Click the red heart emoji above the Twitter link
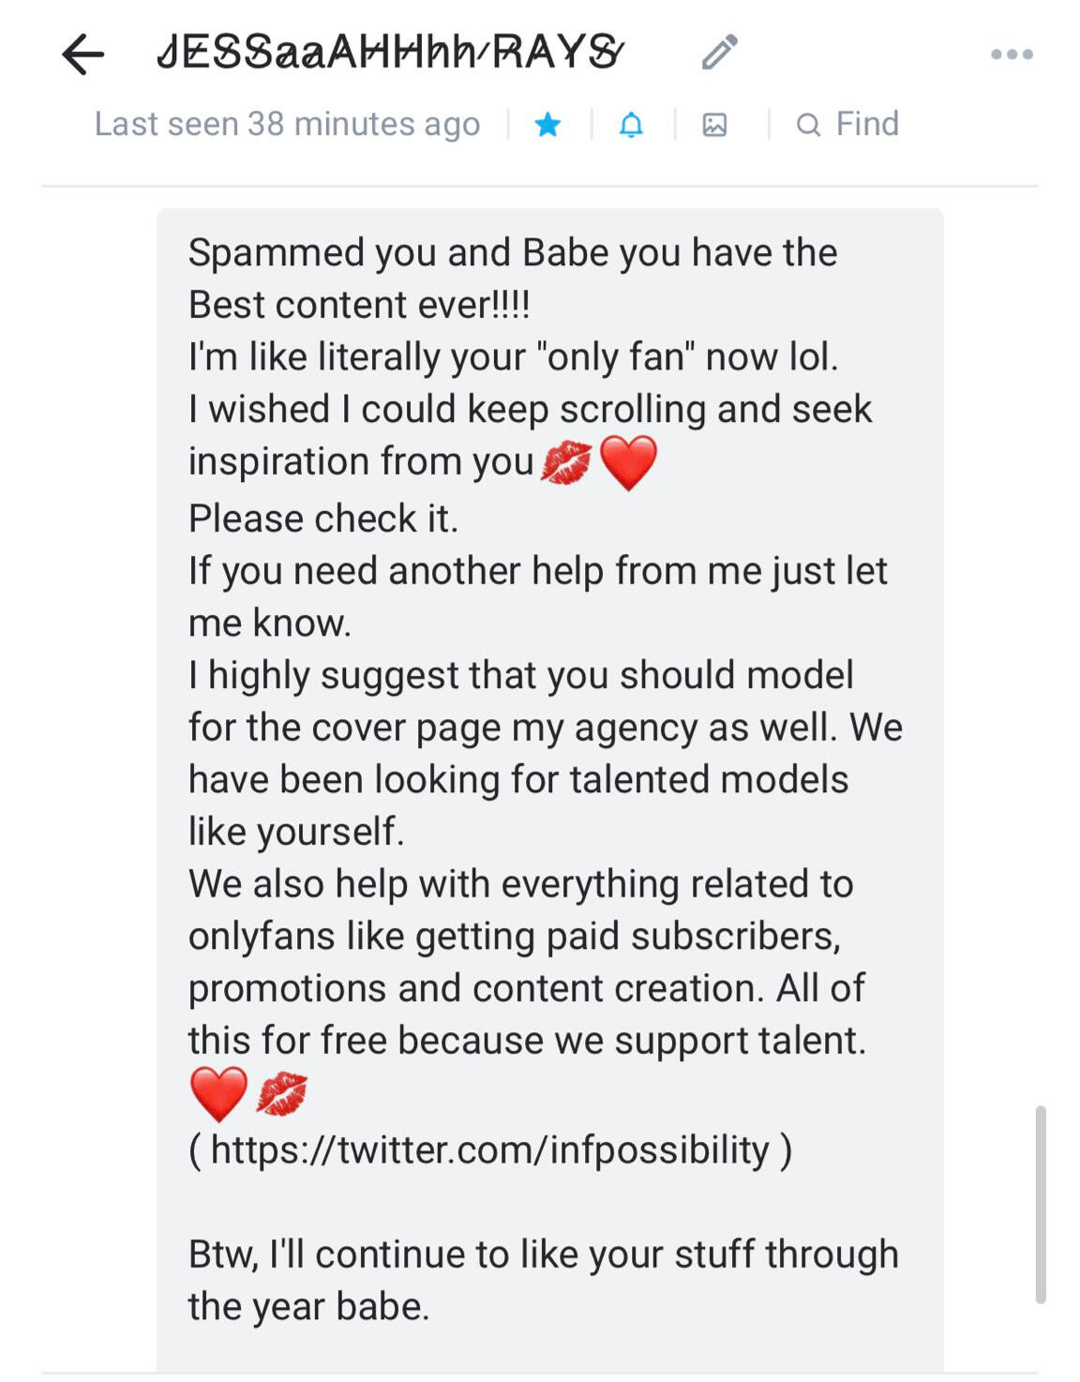The height and width of the screenshot is (1382, 1080). point(218,1094)
